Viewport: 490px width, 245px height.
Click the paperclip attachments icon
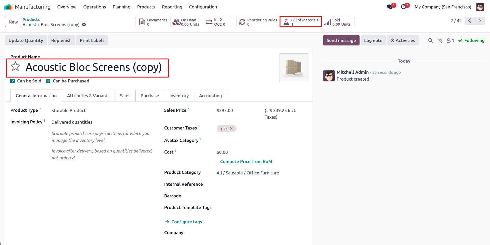440,40
